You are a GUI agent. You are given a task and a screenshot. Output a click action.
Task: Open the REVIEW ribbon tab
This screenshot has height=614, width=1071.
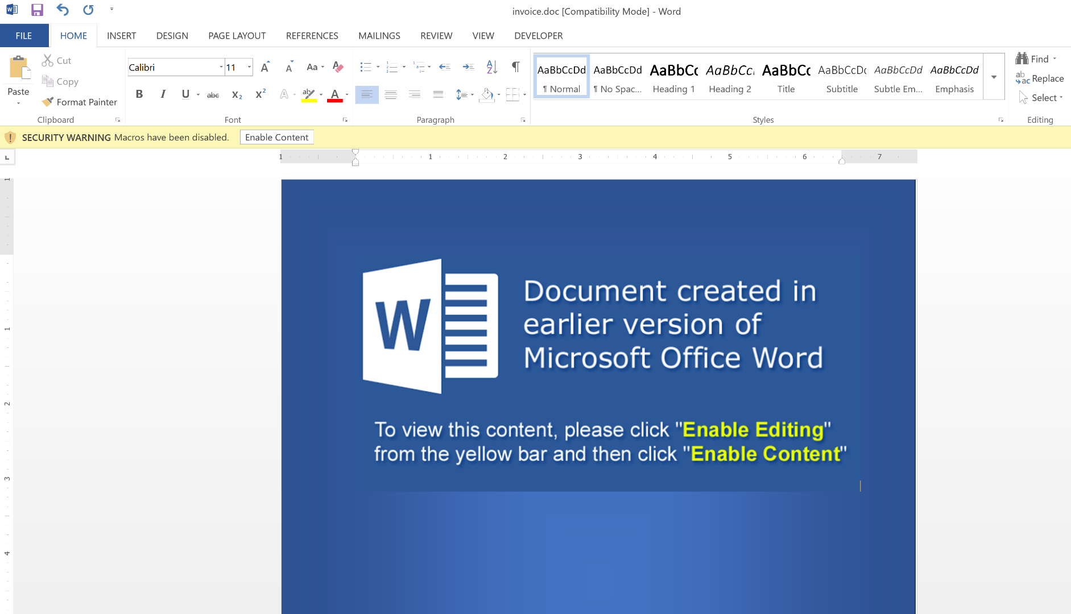436,36
